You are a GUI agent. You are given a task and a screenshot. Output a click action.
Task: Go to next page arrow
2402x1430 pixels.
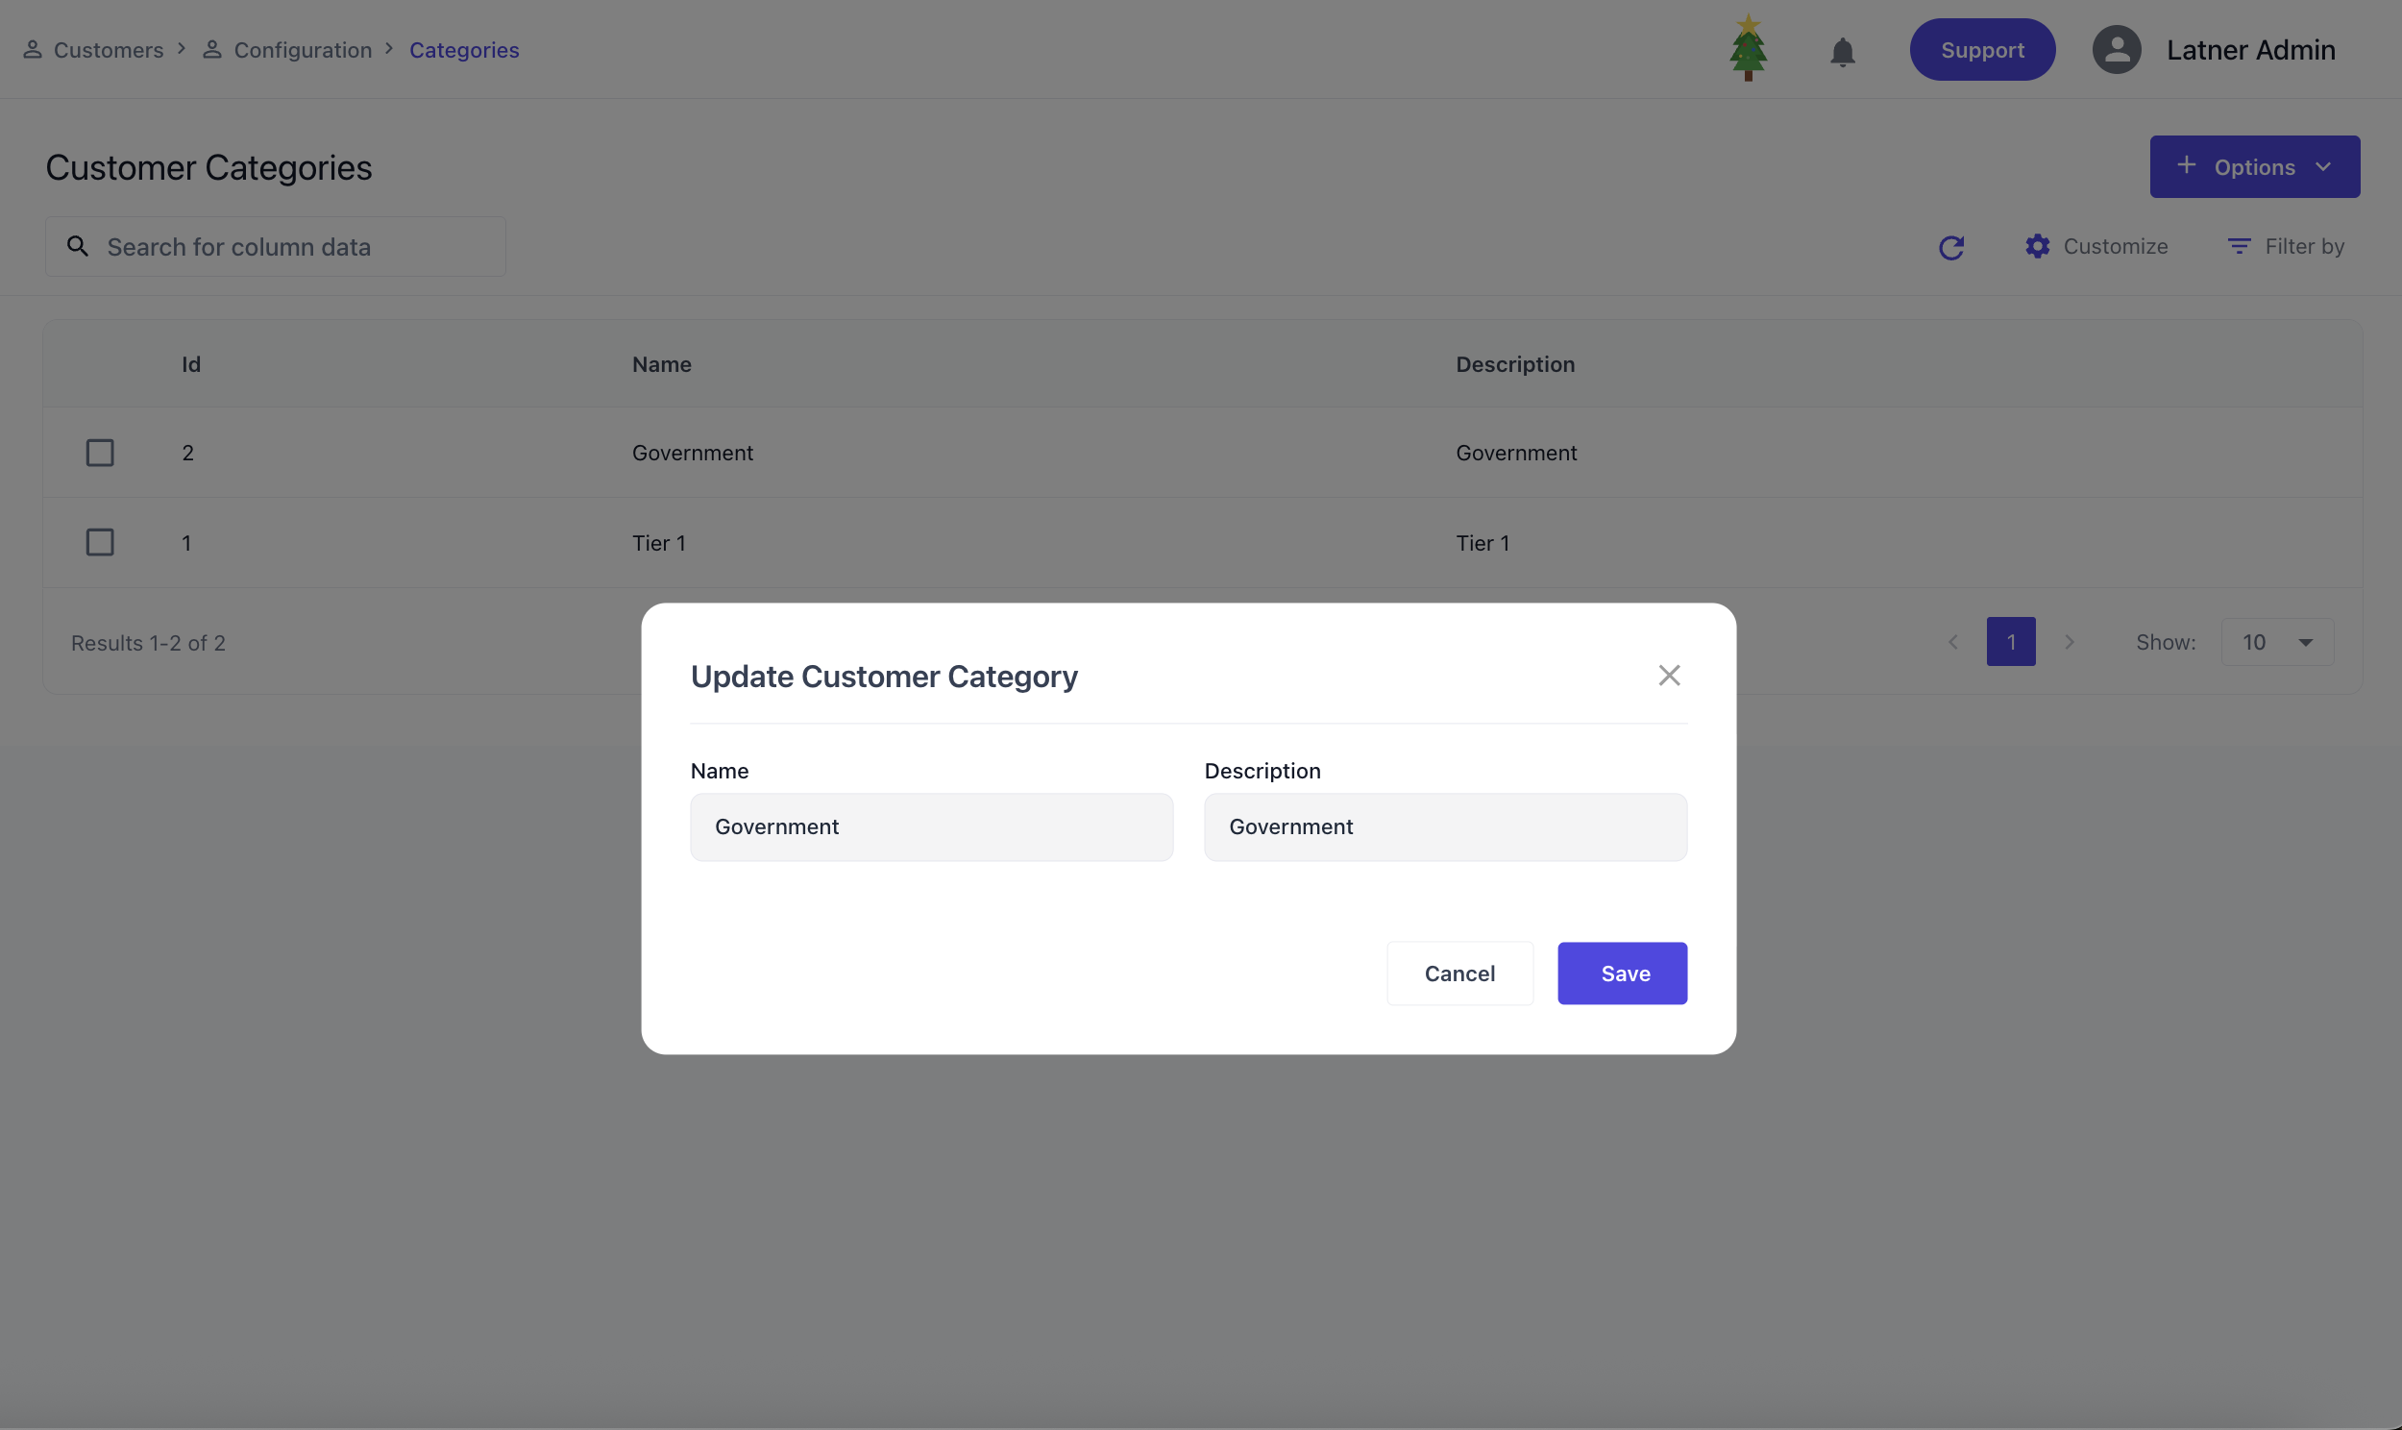pyautogui.click(x=2069, y=642)
